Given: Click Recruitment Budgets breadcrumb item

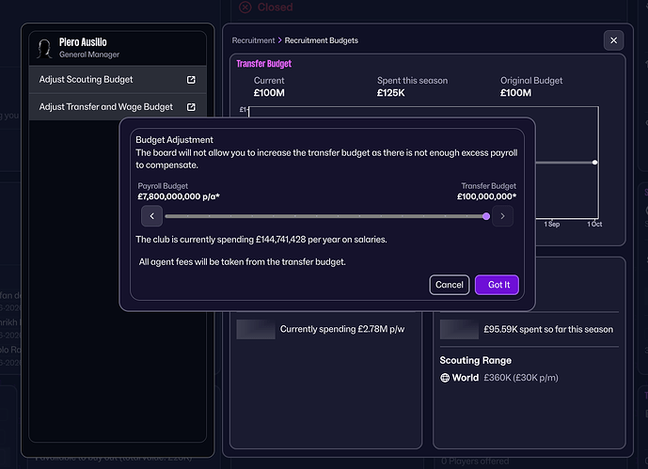Looking at the screenshot, I should [x=321, y=40].
